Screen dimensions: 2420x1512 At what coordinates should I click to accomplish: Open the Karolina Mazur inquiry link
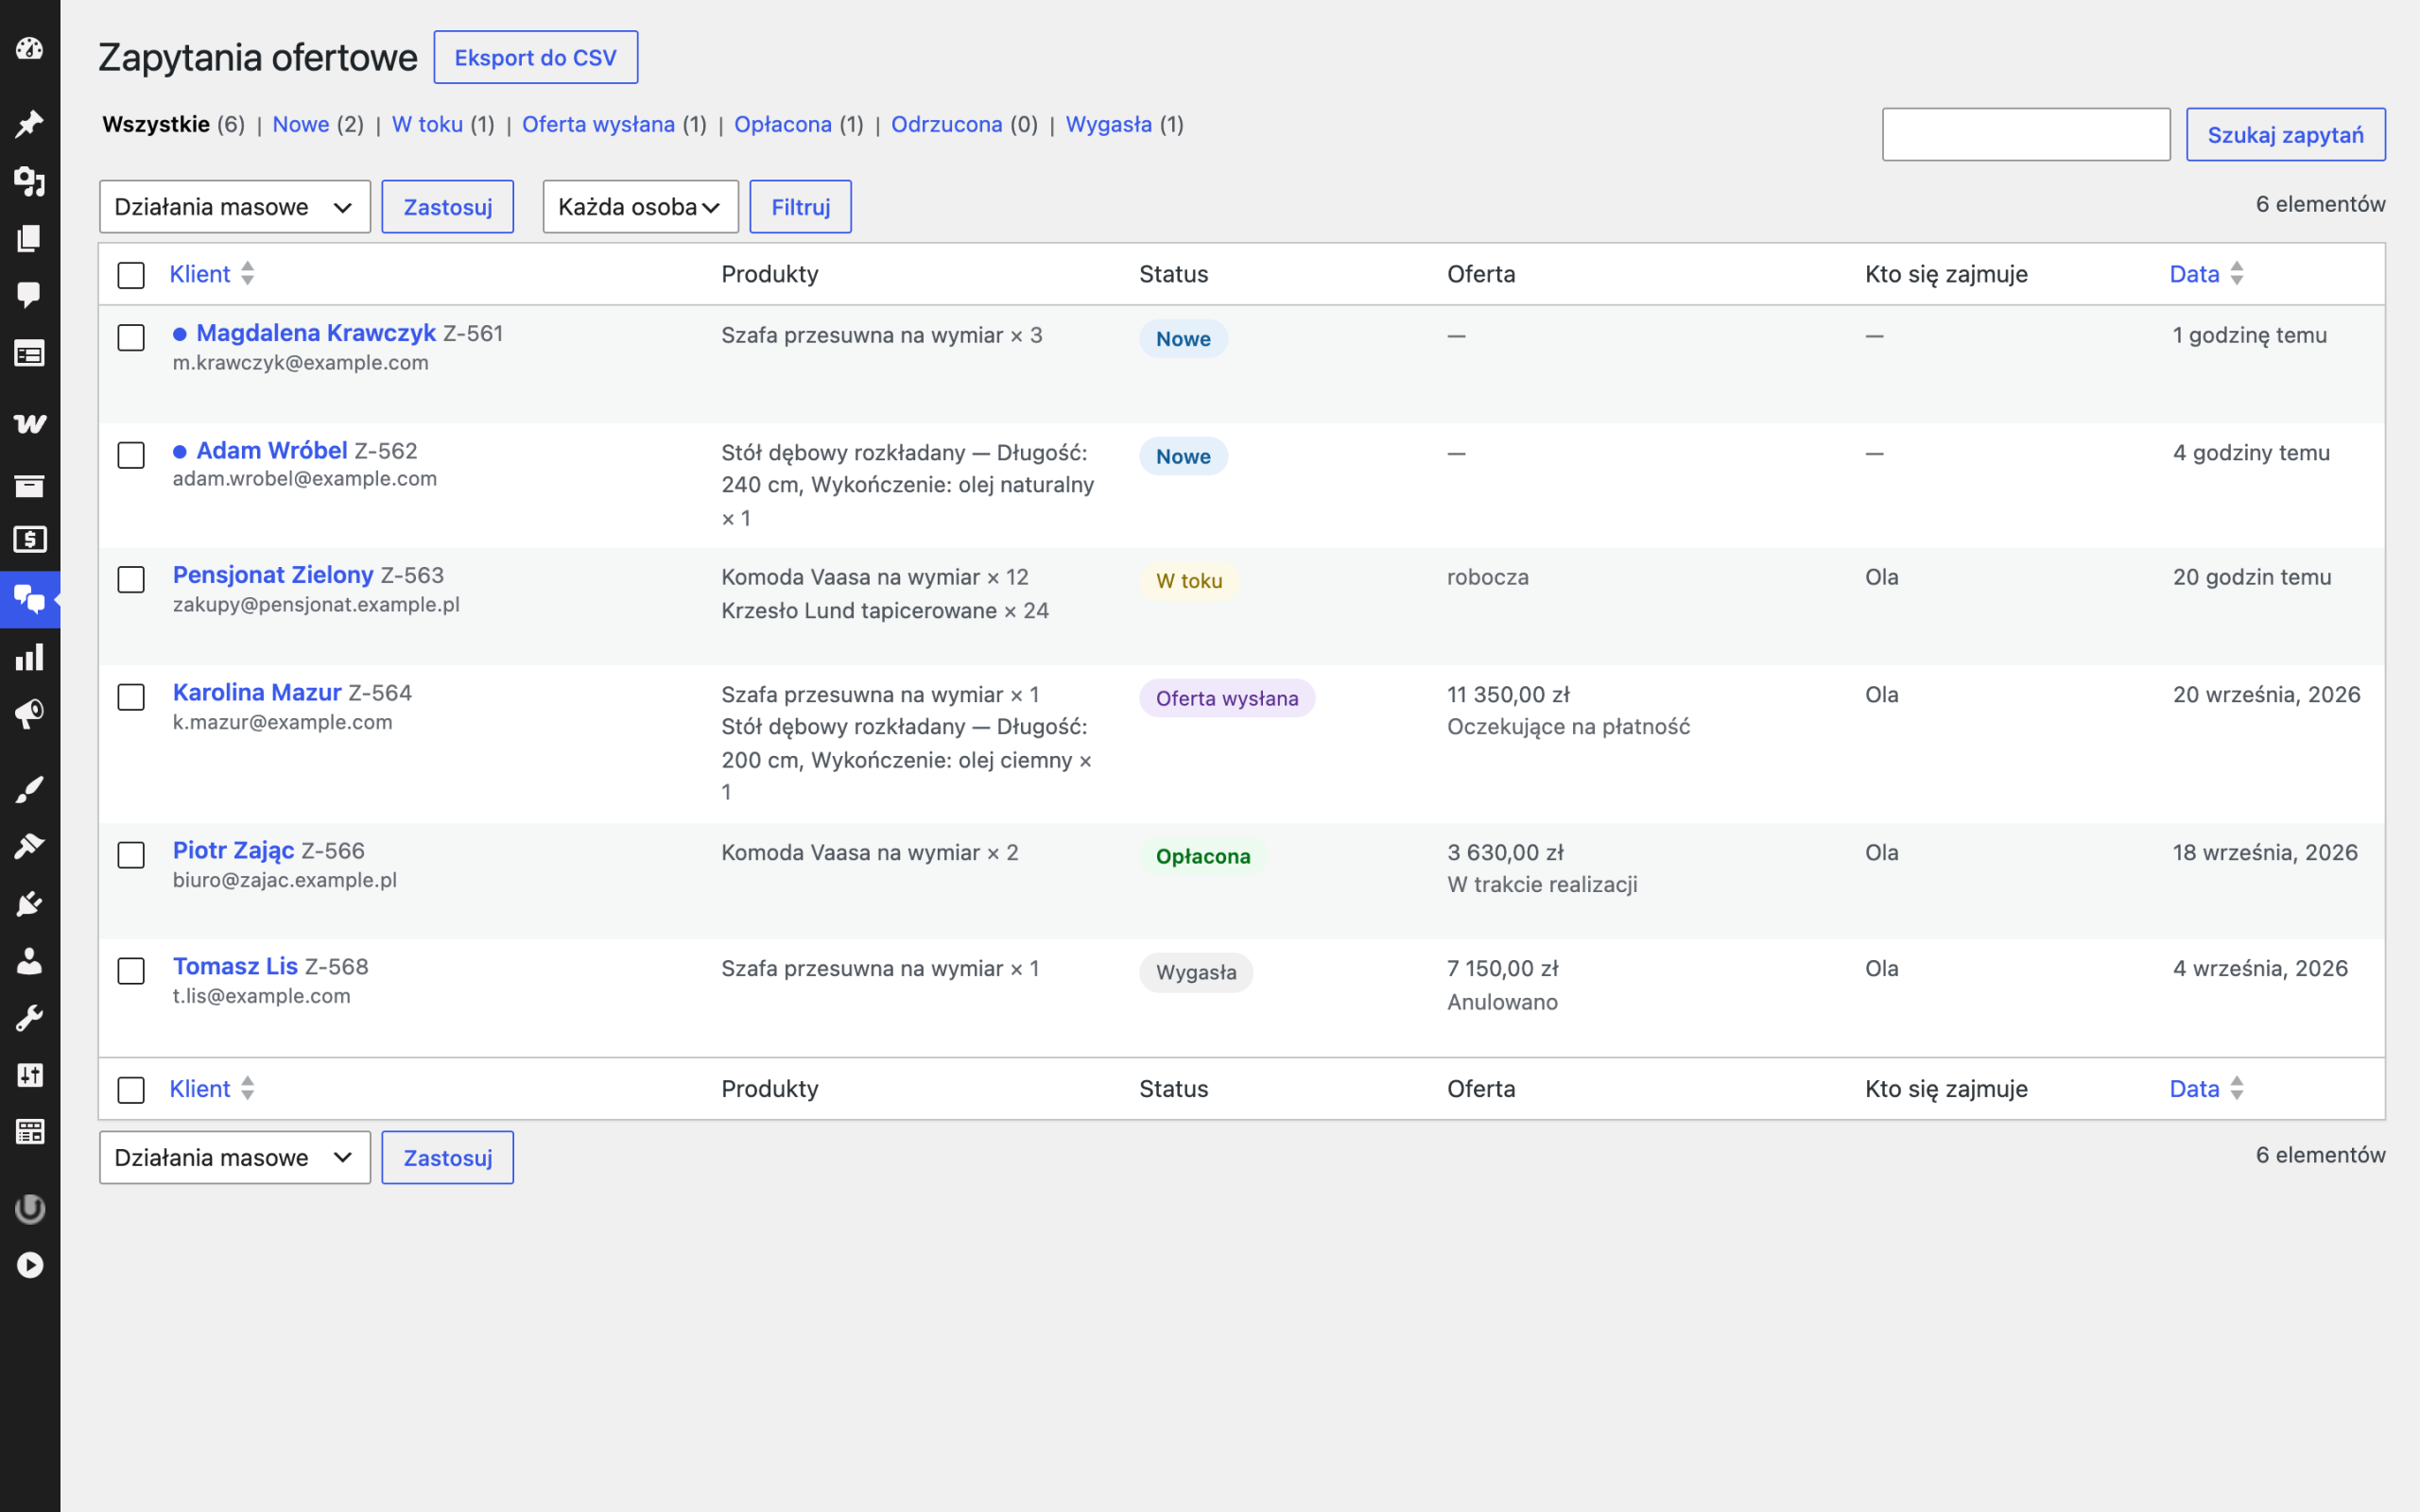(x=257, y=692)
